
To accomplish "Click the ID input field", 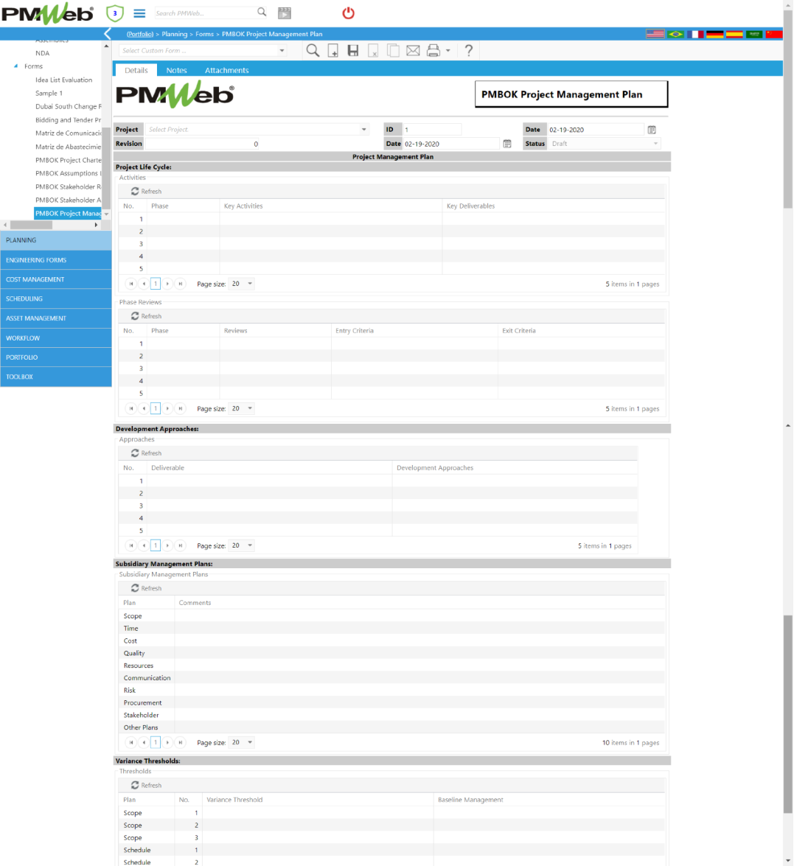I will tap(432, 130).
